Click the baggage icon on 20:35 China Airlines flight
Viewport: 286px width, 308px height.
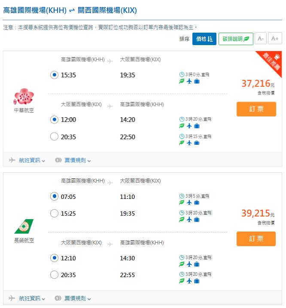click(x=197, y=143)
